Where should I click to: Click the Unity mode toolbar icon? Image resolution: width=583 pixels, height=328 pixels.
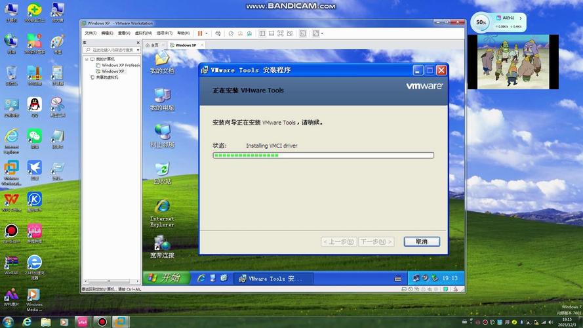pos(290,33)
